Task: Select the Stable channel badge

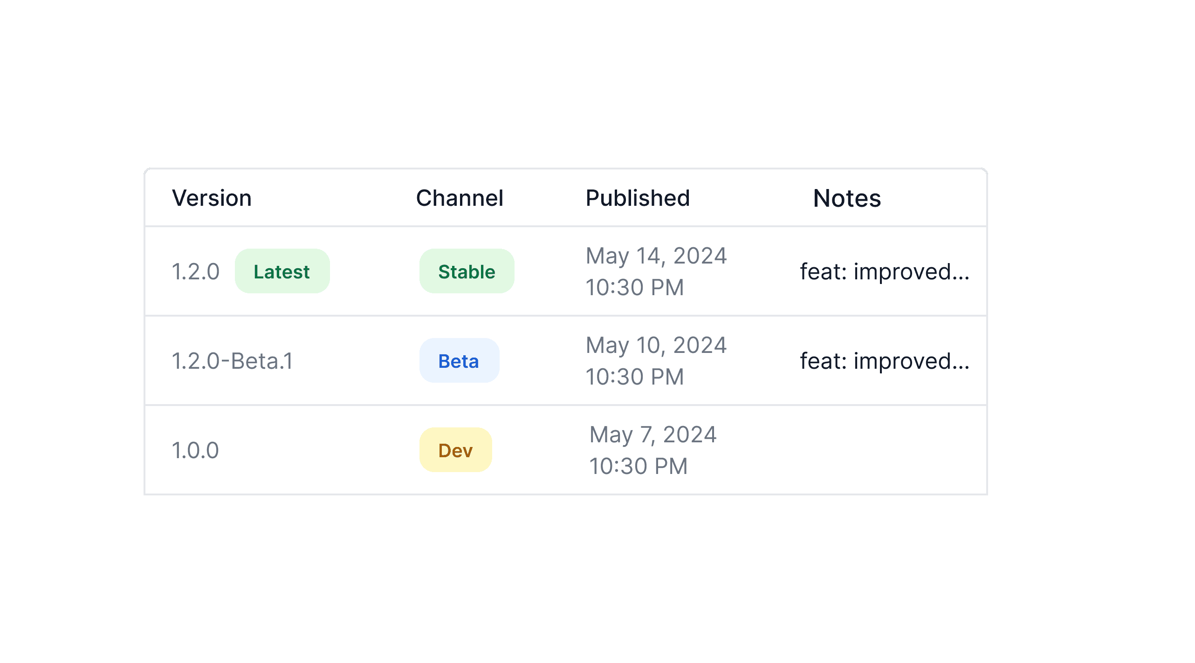Action: click(466, 271)
